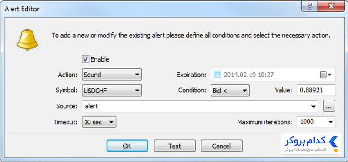Click the Value field showing 0.88921
348x162 pixels.
pyautogui.click(x=316, y=91)
